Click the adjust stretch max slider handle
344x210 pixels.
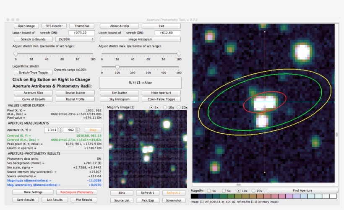pyautogui.click(x=179, y=54)
